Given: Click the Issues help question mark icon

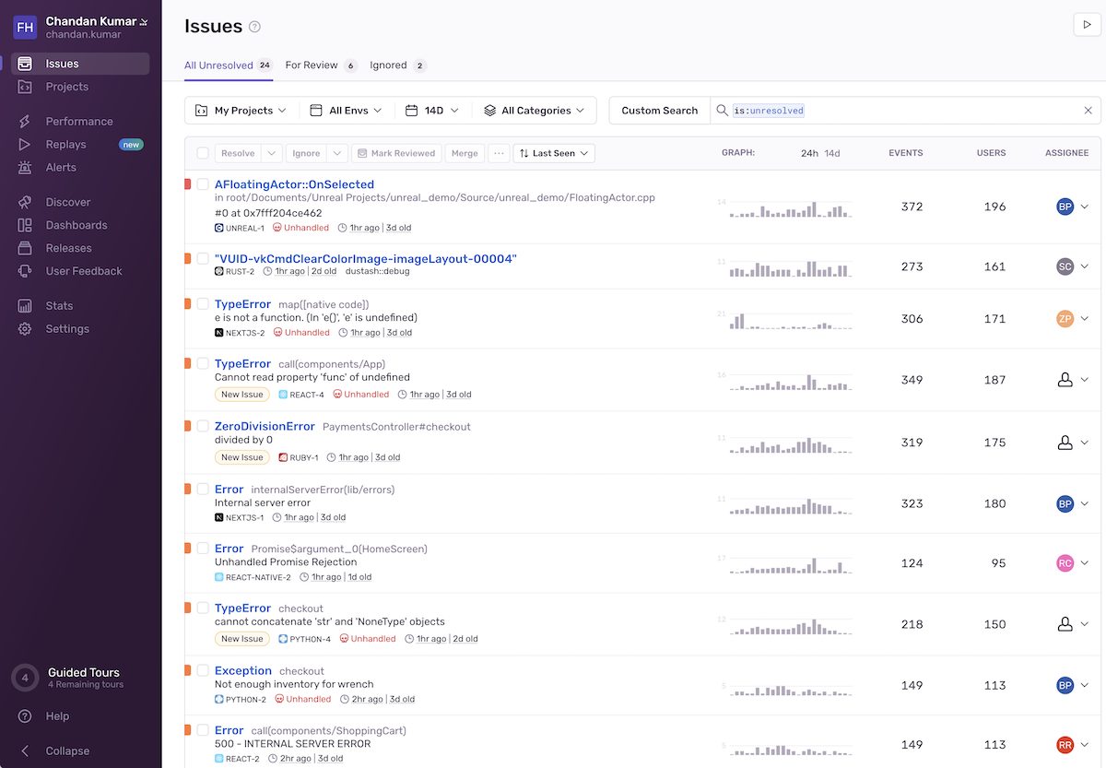Looking at the screenshot, I should [255, 27].
